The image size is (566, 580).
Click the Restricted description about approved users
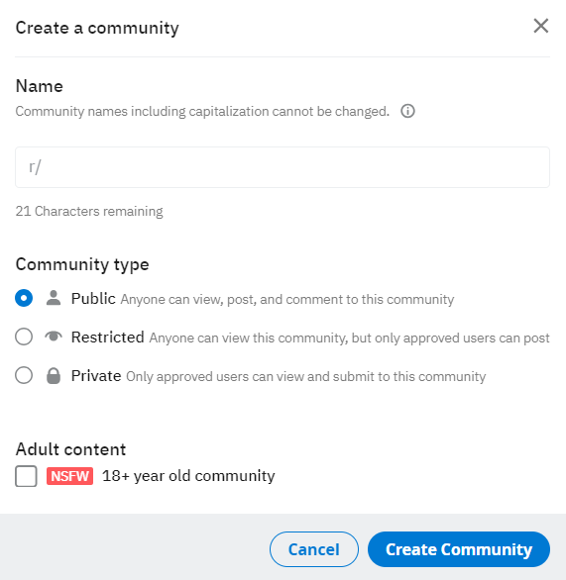[349, 338]
